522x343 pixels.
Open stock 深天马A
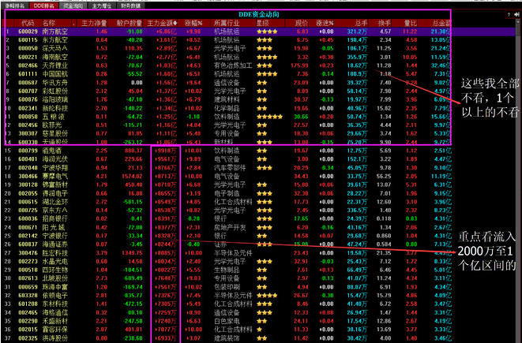[x=55, y=49]
